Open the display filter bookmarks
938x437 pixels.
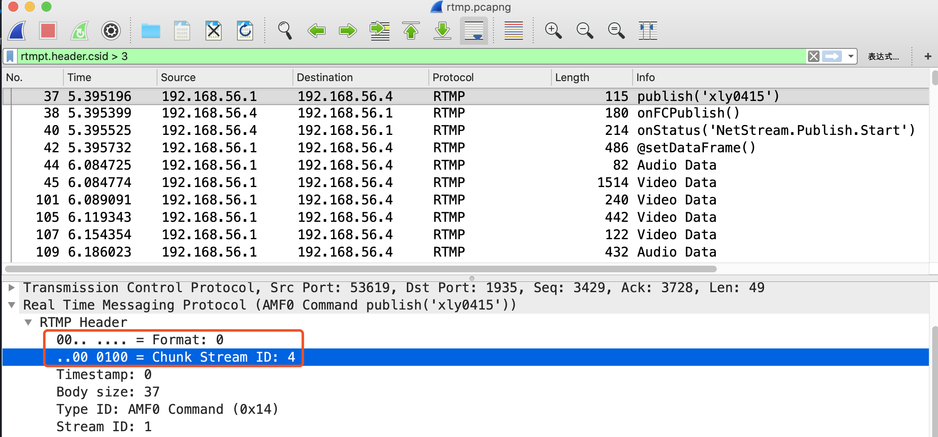10,56
